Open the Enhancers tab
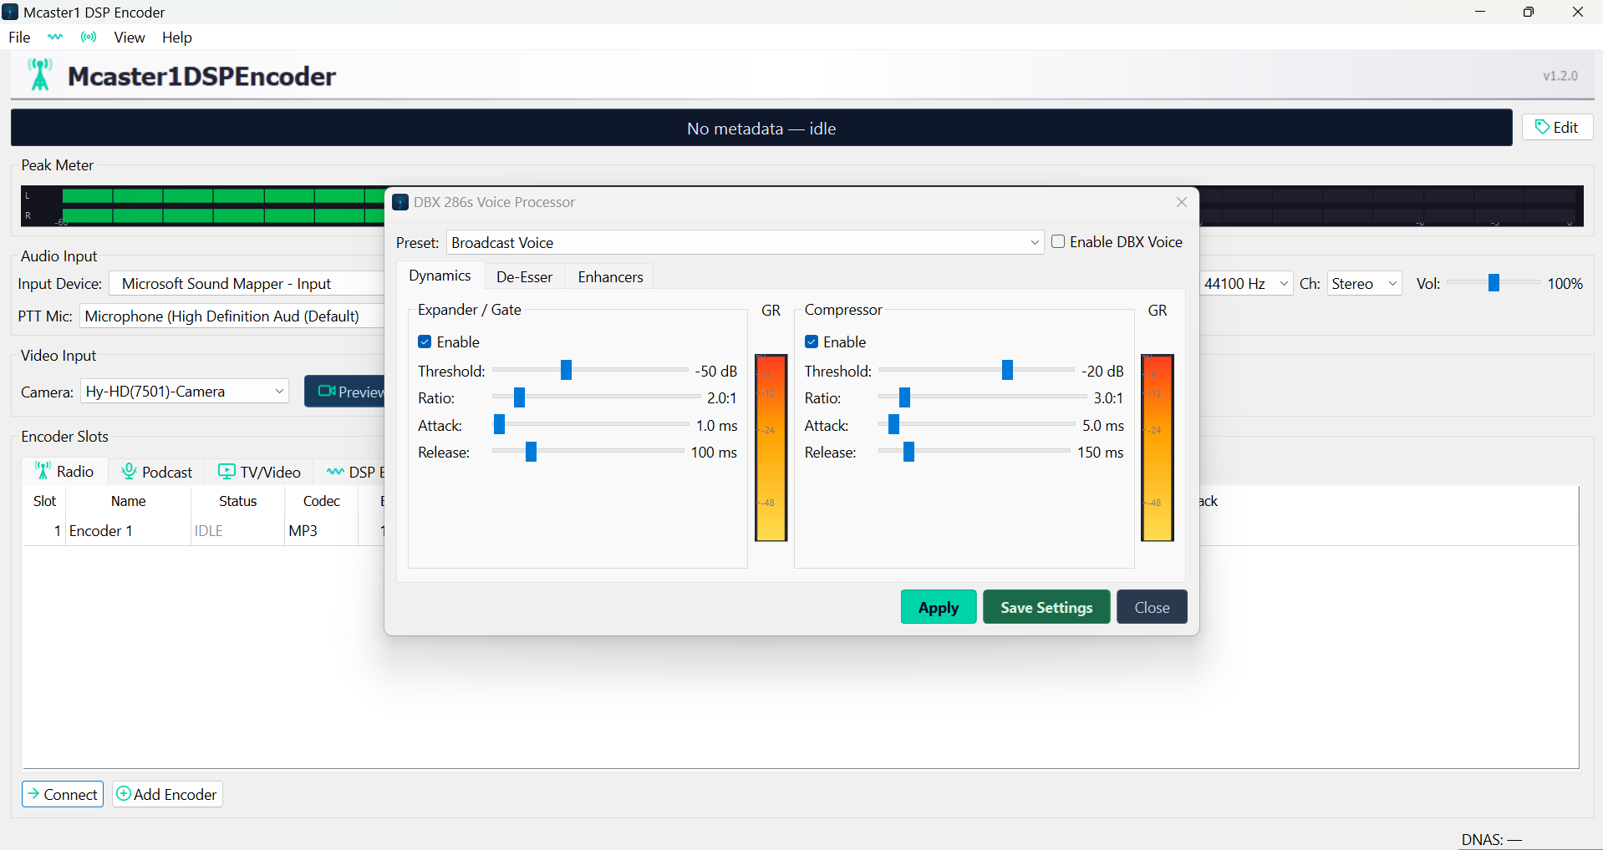Viewport: 1603px width, 850px height. (x=610, y=277)
